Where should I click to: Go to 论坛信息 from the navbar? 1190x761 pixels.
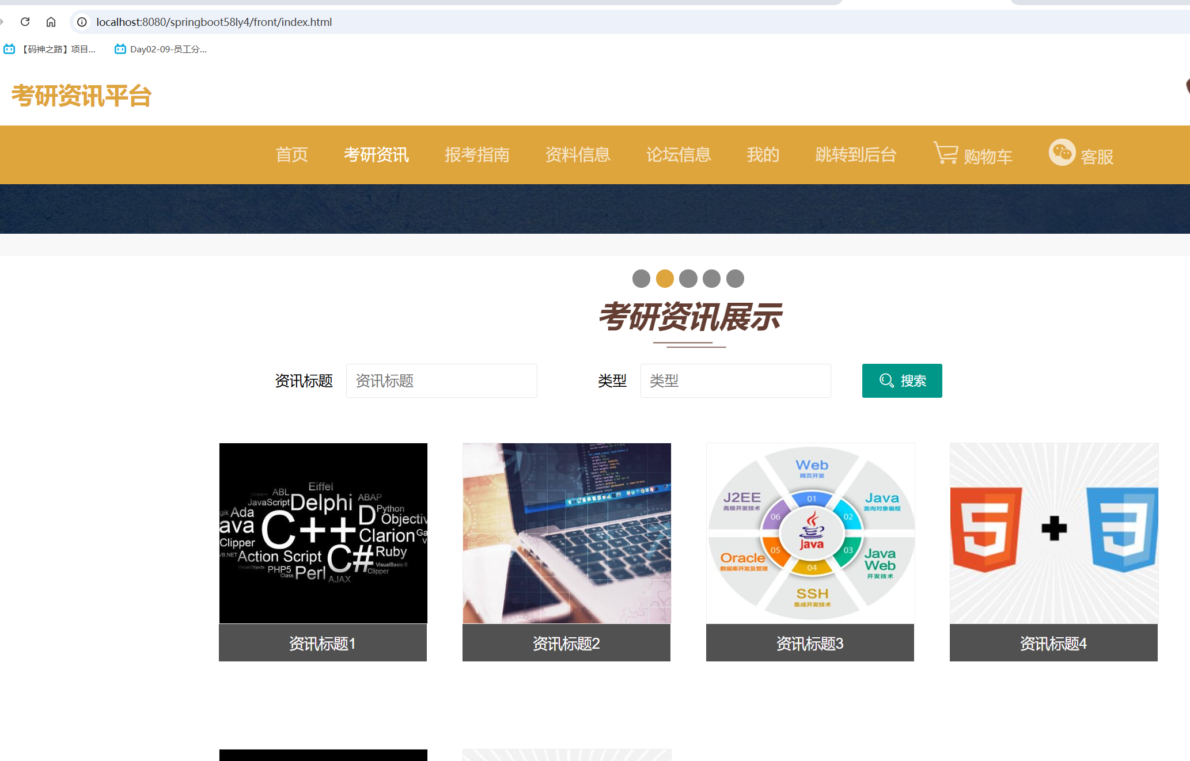click(679, 155)
